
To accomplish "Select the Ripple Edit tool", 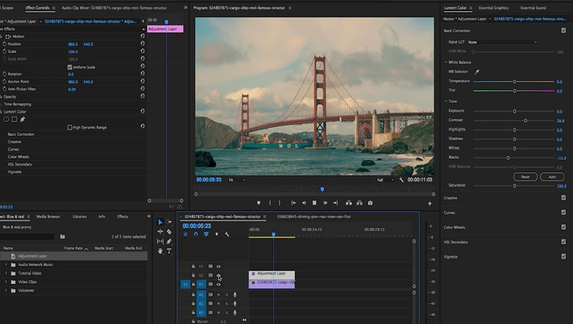I will 160,232.
